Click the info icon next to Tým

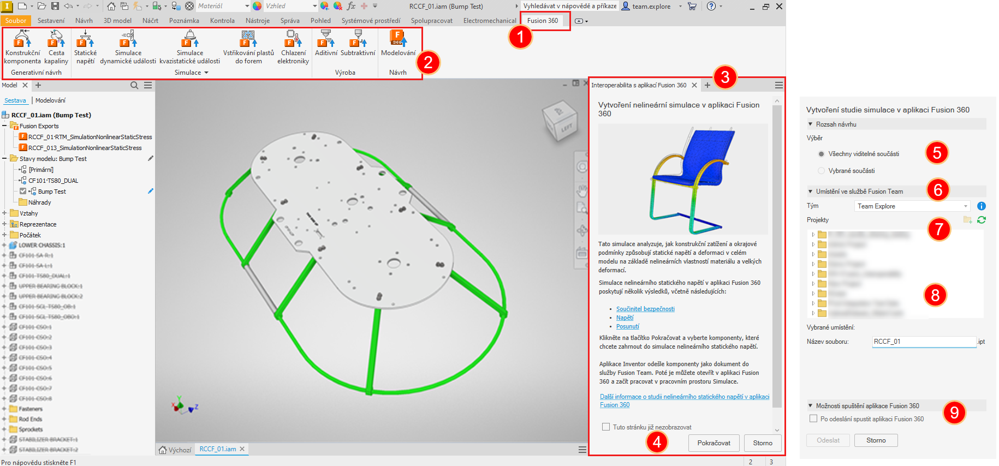click(x=981, y=206)
